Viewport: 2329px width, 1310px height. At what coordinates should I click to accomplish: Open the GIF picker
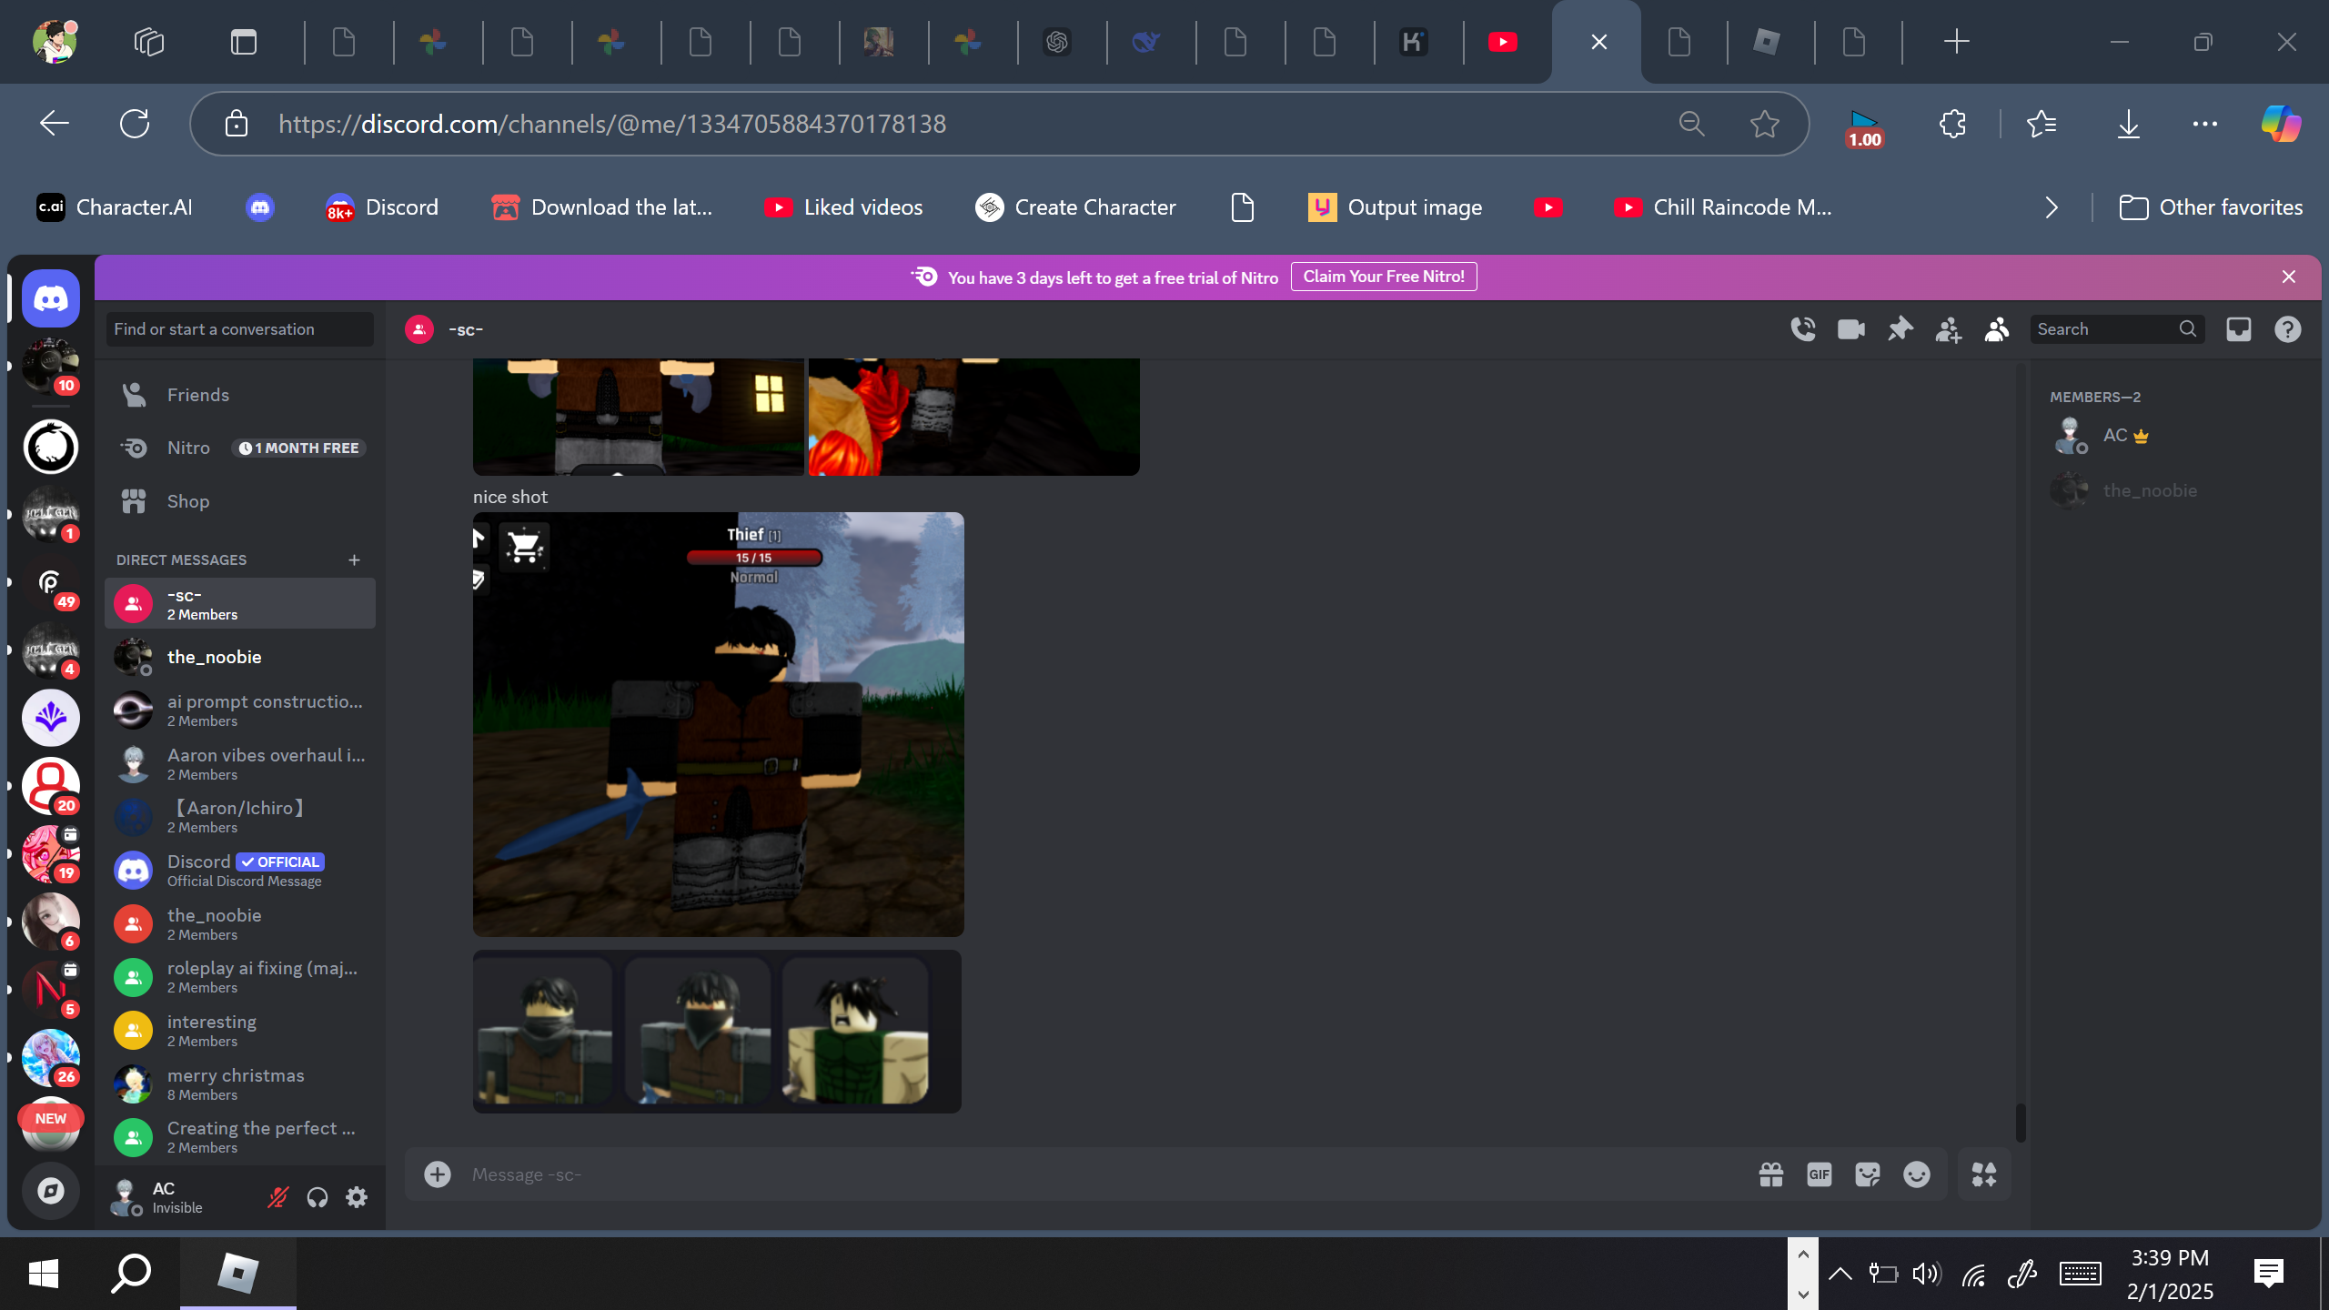1819,1174
